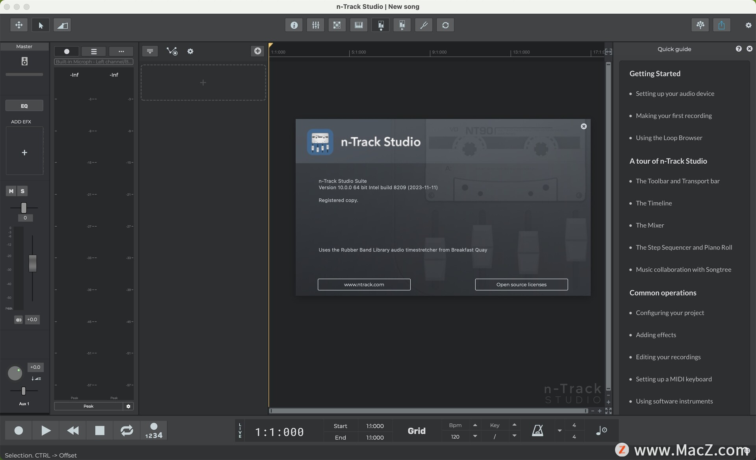Toggle loop playback in transport bar
Image resolution: width=756 pixels, height=460 pixels.
(x=127, y=430)
